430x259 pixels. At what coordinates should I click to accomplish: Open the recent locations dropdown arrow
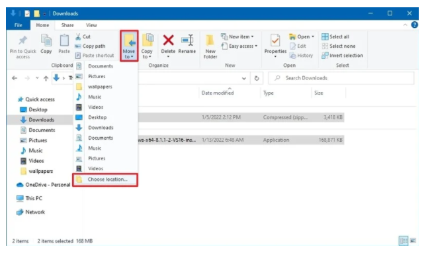click(37, 78)
